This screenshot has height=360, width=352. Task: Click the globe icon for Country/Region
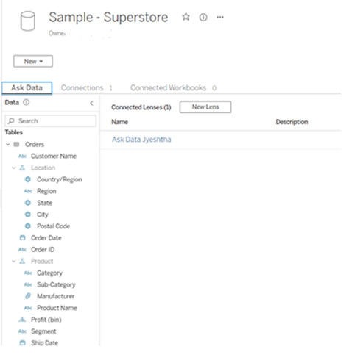tap(28, 179)
